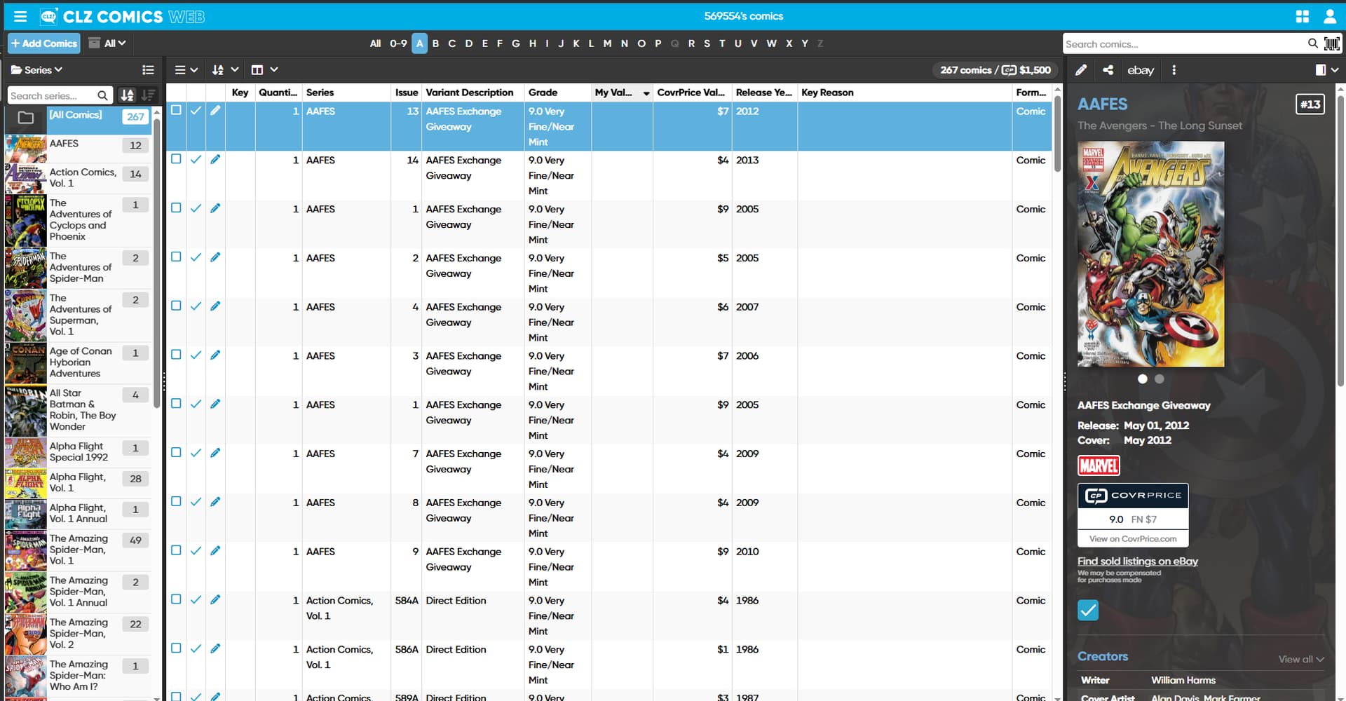Tick checkbox for Action Comics 586A row
Image resolution: width=1346 pixels, height=701 pixels.
pyautogui.click(x=176, y=648)
